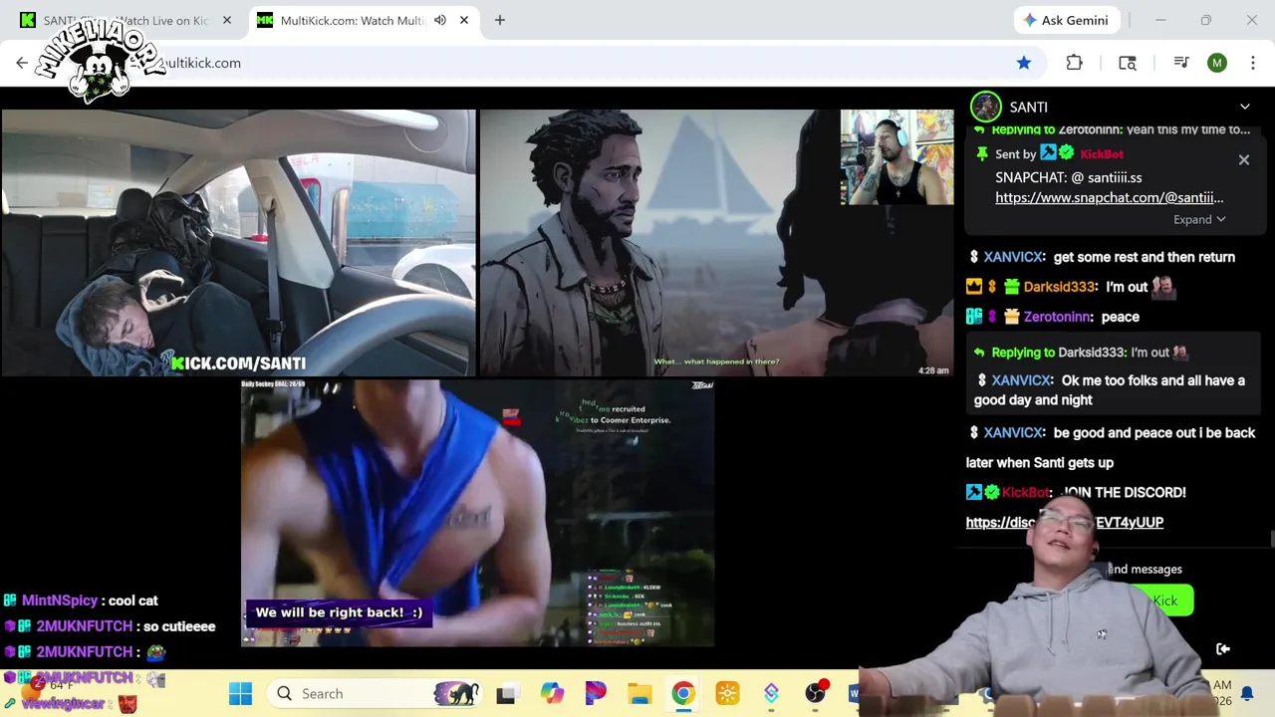Click the streamer webcam overlay in game stream

click(896, 157)
